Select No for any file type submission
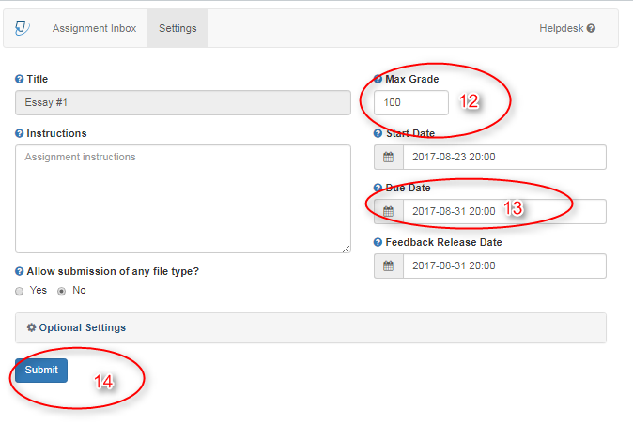The width and height of the screenshot is (633, 424). (63, 291)
